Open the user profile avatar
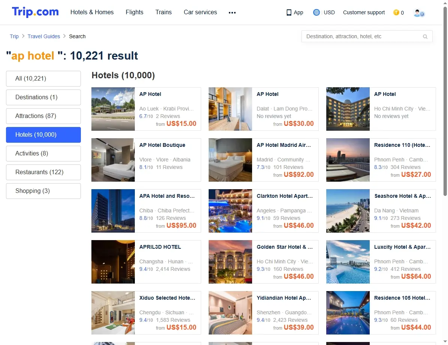The width and height of the screenshot is (448, 345). click(419, 13)
